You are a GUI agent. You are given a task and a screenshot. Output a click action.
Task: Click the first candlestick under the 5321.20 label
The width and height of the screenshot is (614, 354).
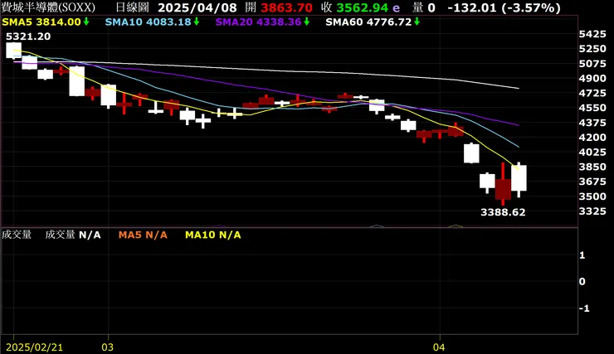pyautogui.click(x=14, y=51)
